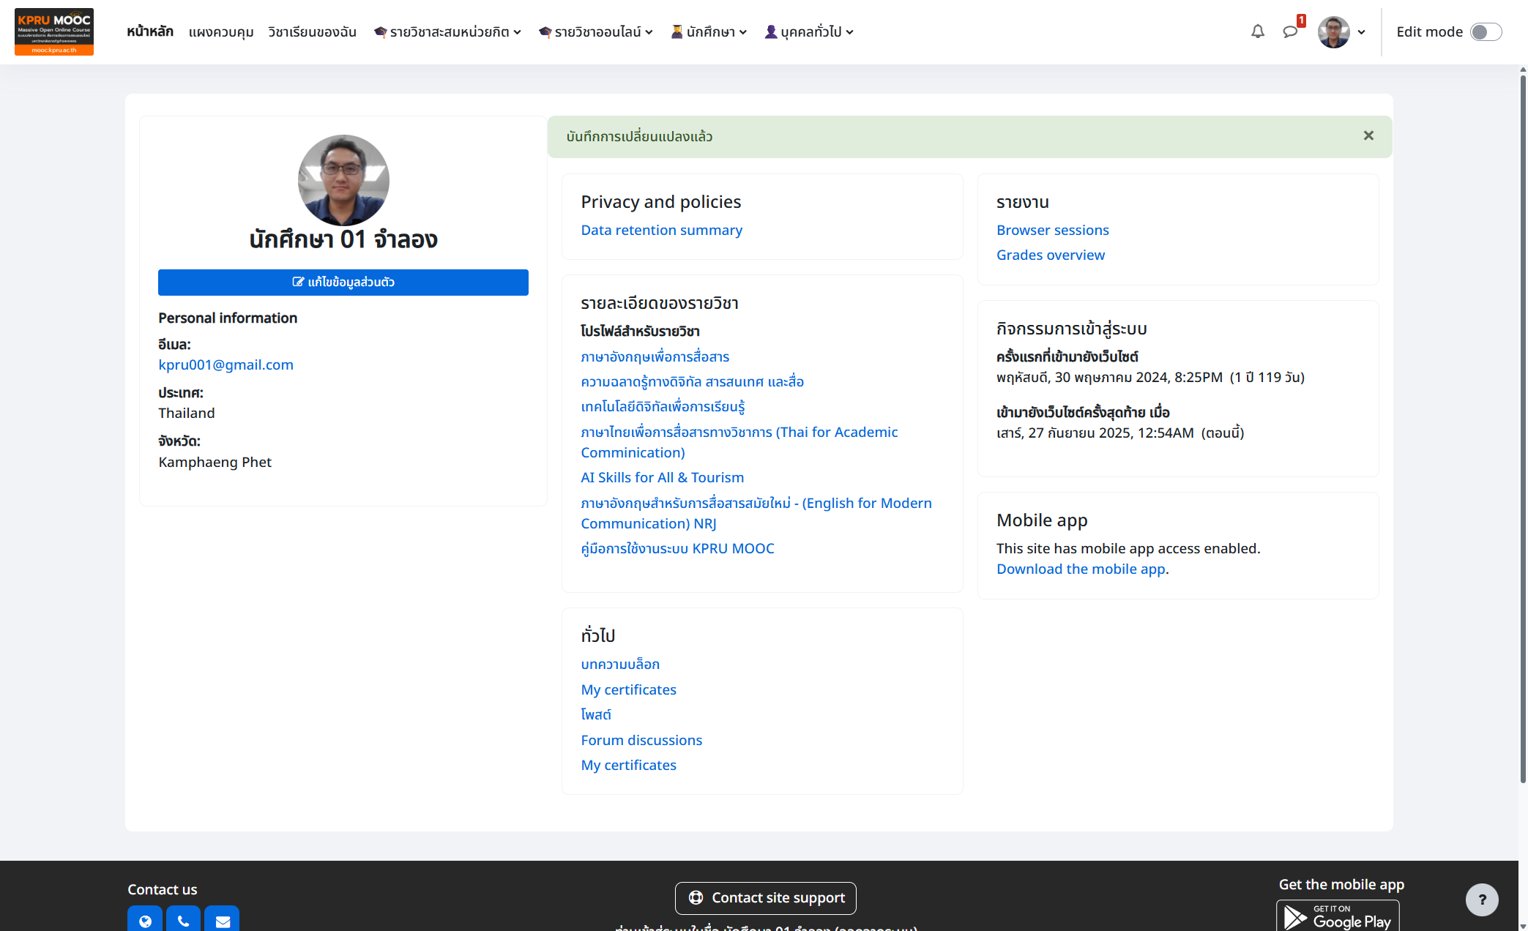Open AI Skills for All & Tourism link
Screen dimensions: 1528x931
[x=662, y=477]
